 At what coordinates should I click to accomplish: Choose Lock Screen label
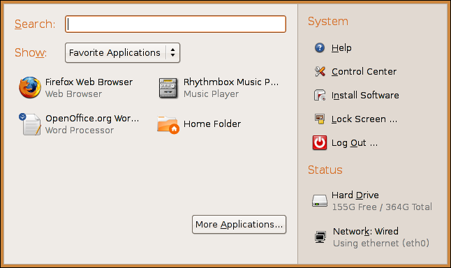click(x=364, y=119)
